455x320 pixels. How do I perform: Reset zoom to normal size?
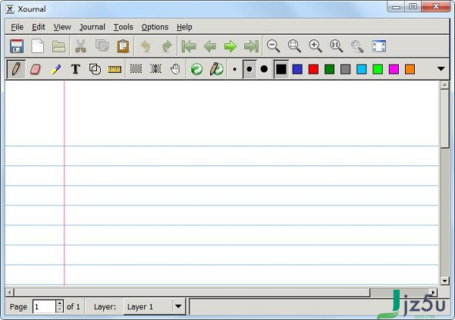click(336, 46)
